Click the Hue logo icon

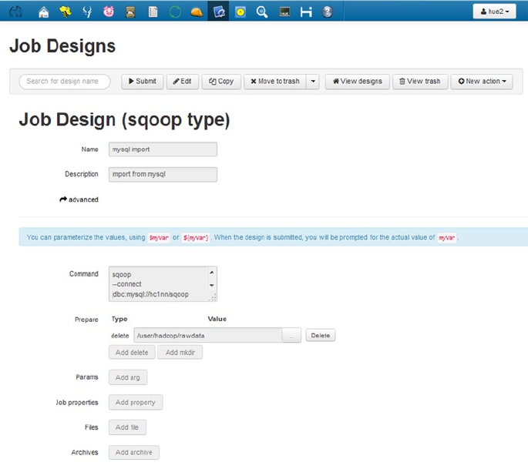(16, 12)
